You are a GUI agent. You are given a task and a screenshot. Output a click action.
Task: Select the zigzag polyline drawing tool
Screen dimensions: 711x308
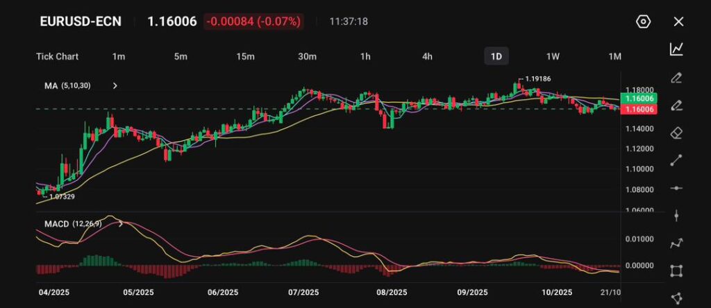click(677, 243)
